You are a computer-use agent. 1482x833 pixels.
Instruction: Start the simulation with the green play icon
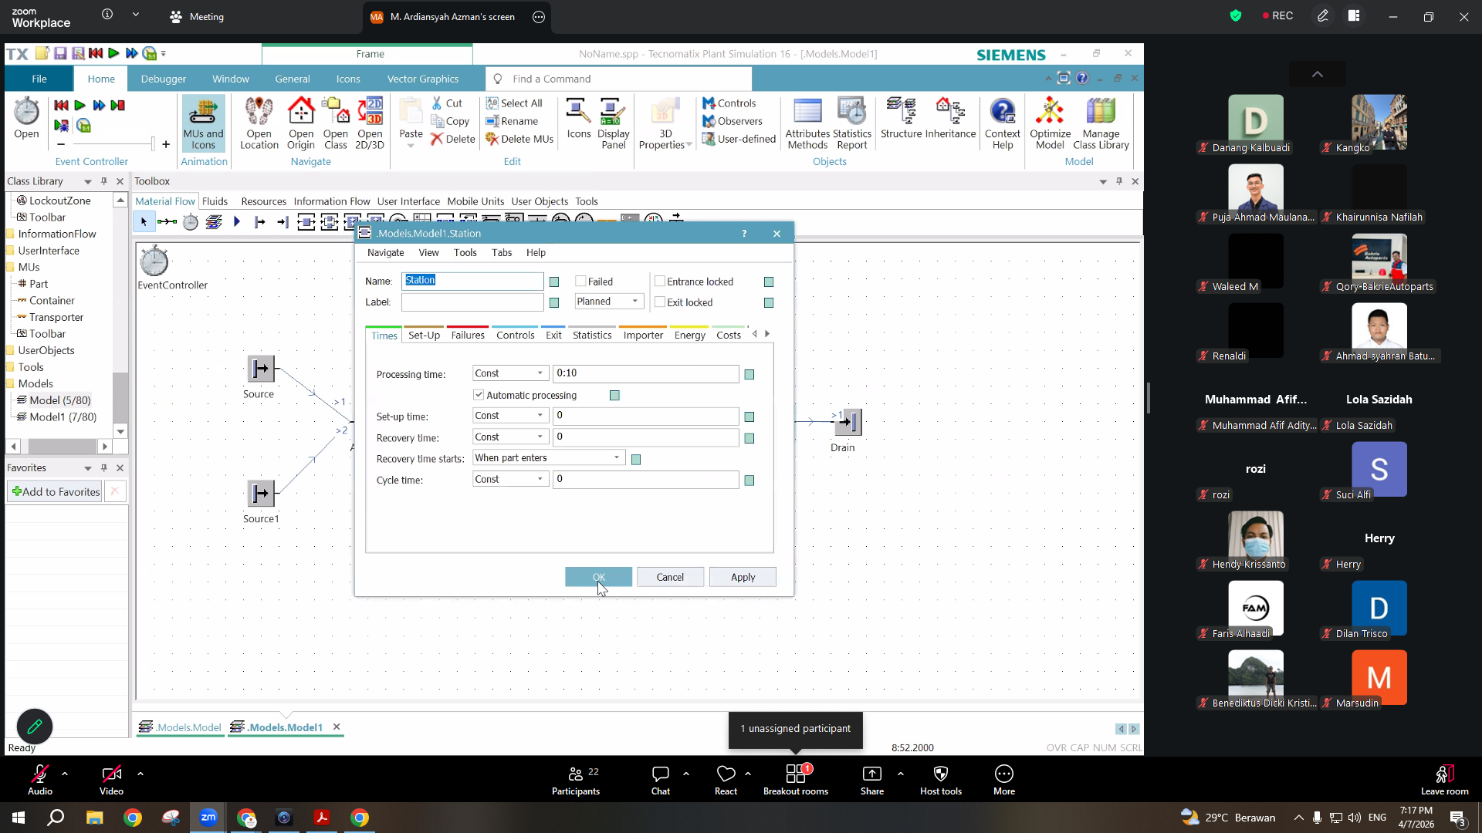[x=80, y=106]
